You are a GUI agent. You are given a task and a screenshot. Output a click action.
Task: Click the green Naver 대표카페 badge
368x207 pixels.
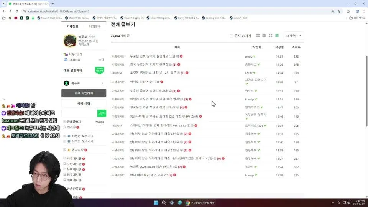100,70
